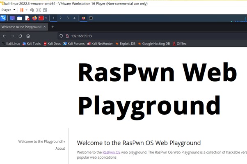Enter VMware full screen mode
This screenshot has width=247, height=164.
39,10
